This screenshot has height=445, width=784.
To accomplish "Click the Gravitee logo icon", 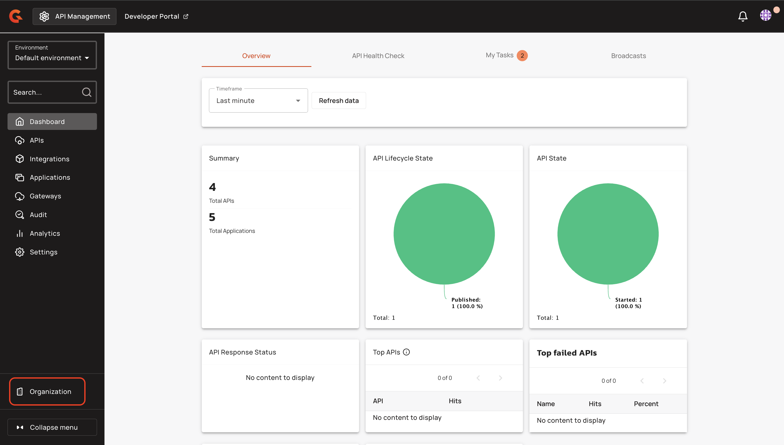I will click(16, 16).
